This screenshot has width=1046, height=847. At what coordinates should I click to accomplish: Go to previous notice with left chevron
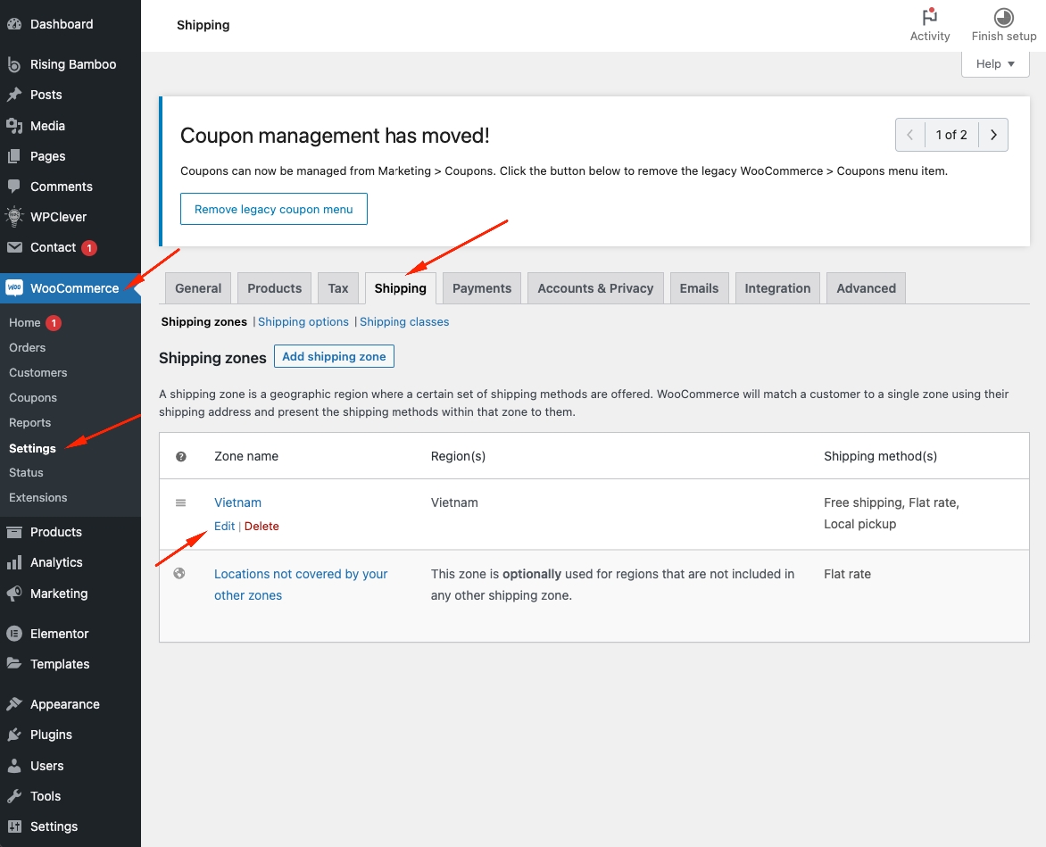(909, 135)
